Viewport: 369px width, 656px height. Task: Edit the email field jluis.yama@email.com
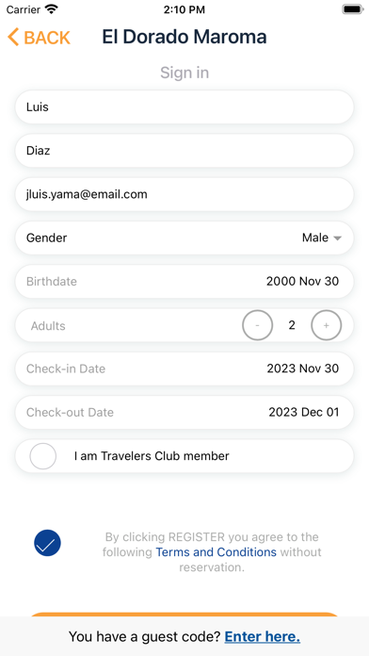coord(184,194)
